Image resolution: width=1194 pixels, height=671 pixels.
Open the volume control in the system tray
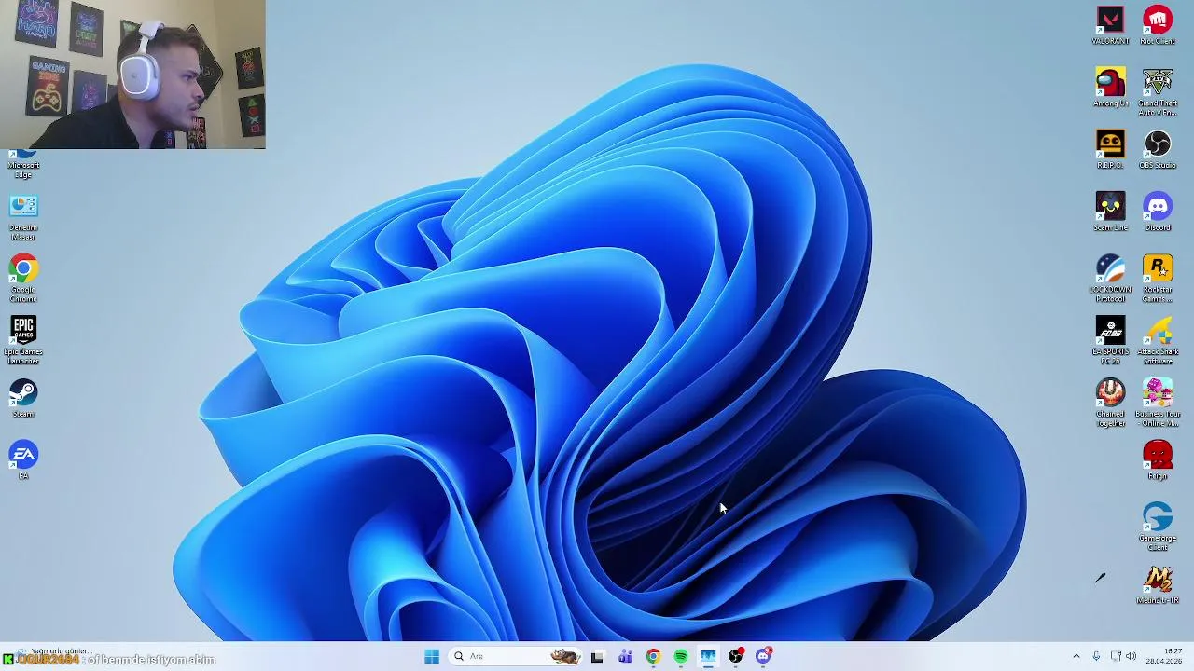pyautogui.click(x=1132, y=657)
